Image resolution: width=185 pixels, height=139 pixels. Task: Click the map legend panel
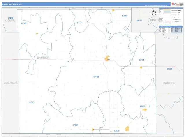pyautogui.click(x=171, y=17)
